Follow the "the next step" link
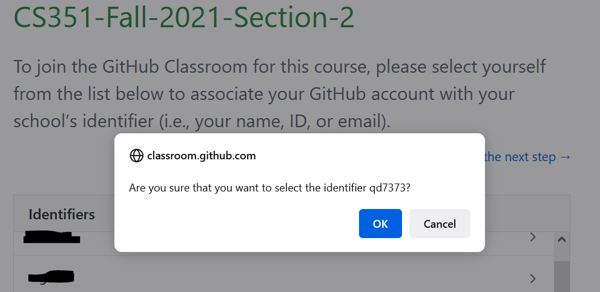Image resolution: width=600 pixels, height=292 pixels. [519, 157]
